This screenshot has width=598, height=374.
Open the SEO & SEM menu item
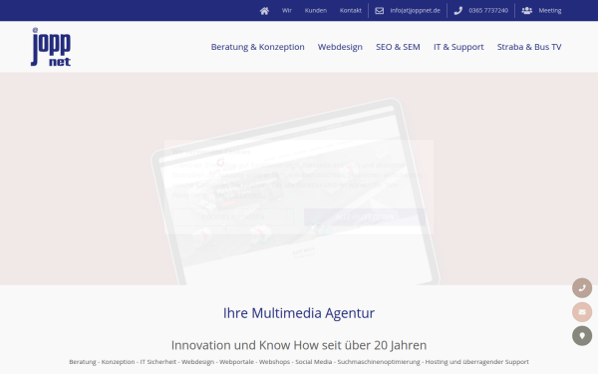click(x=398, y=47)
